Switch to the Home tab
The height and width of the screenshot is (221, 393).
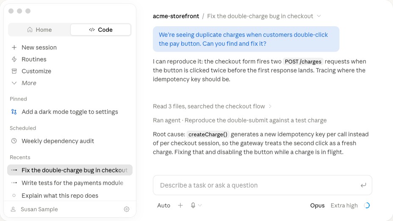tap(39, 30)
